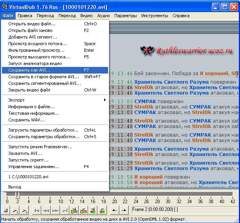Seek to the previous scene change
Image resolution: width=240 pixels, height=223 pixels.
click(93, 211)
